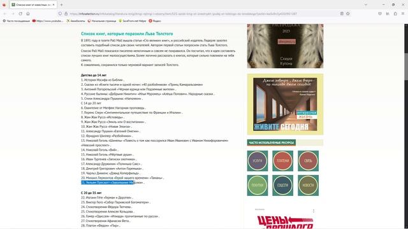Open the 'Яндекс' bookmark
The image size is (408, 229).
[x=155, y=21]
